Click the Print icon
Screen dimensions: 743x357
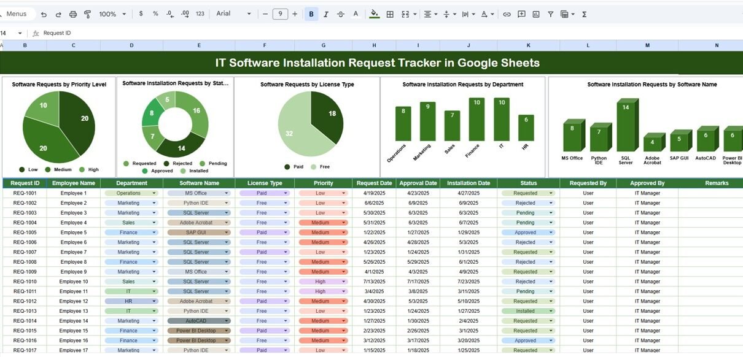tap(73, 14)
